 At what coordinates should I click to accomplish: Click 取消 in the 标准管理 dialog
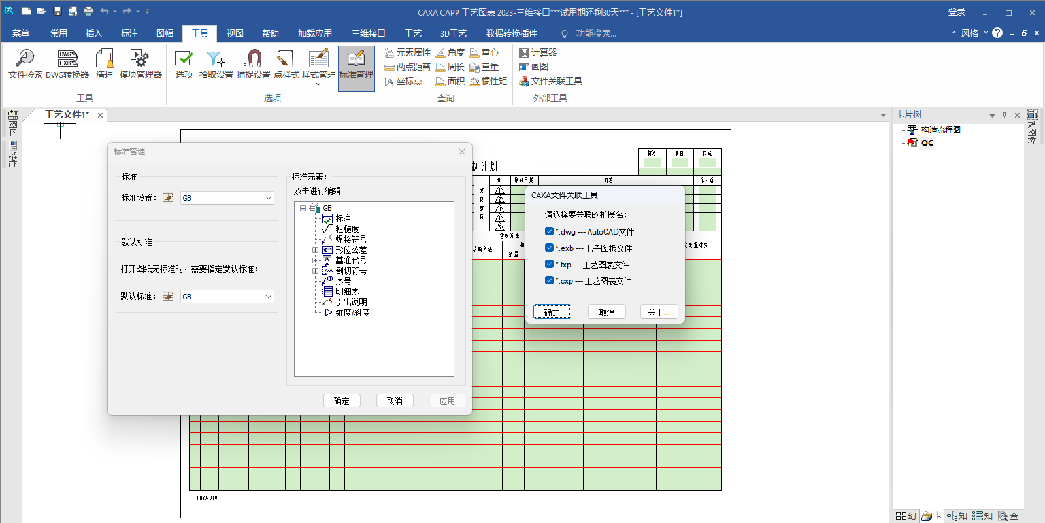(395, 401)
